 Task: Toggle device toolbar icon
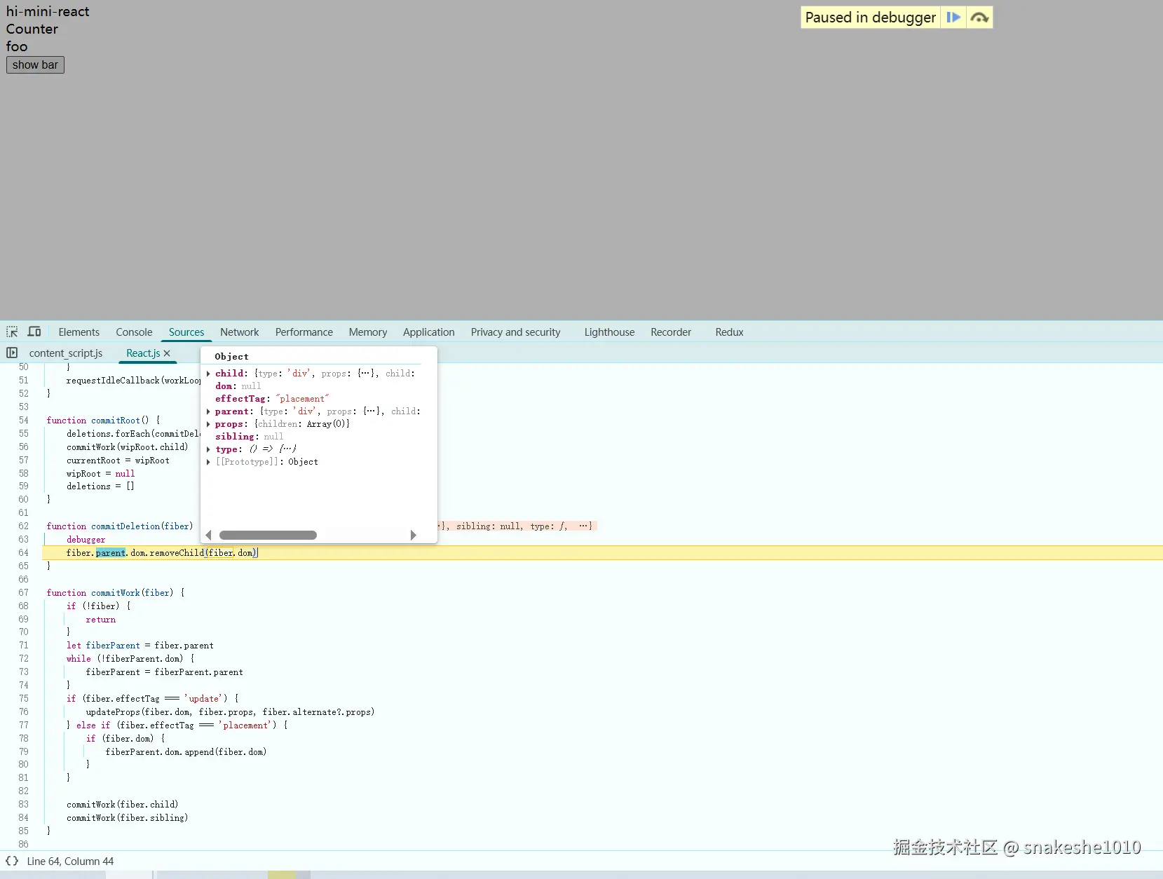point(34,332)
